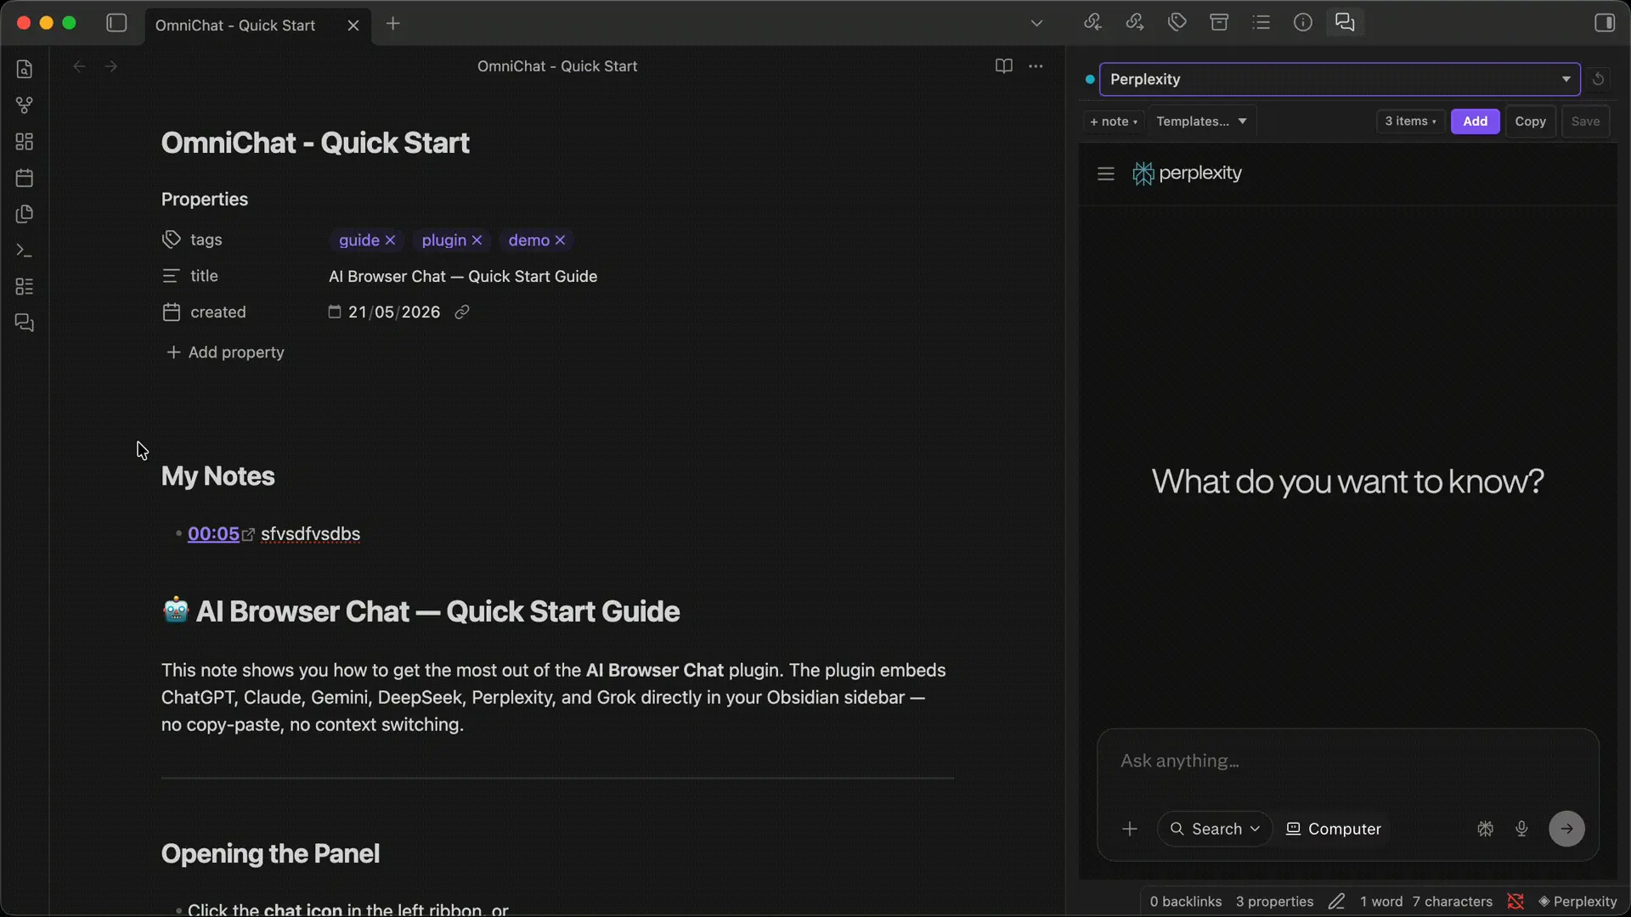Screen dimensions: 1631x917
Task: Select the chat bubbles sidebar tab
Action: click(1345, 23)
